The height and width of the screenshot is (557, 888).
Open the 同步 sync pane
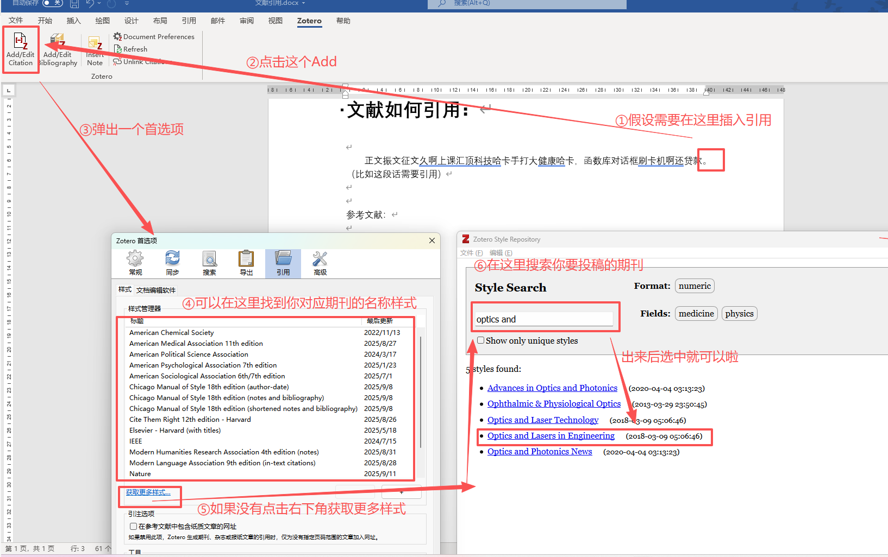(172, 264)
